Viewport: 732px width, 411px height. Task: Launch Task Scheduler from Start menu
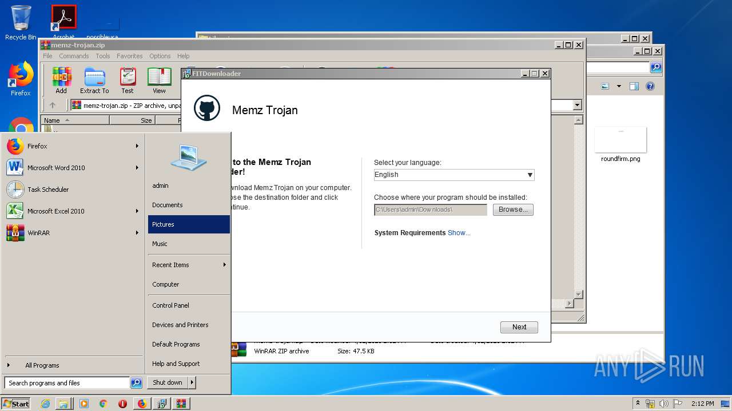[73, 190]
